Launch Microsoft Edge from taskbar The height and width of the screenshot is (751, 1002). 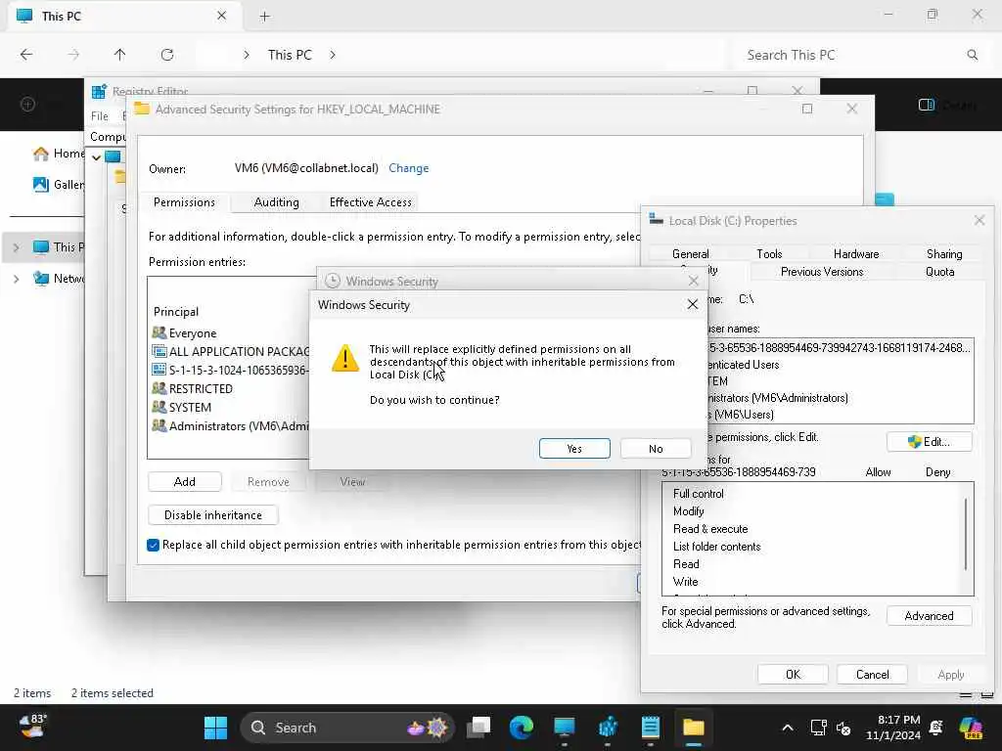click(521, 728)
